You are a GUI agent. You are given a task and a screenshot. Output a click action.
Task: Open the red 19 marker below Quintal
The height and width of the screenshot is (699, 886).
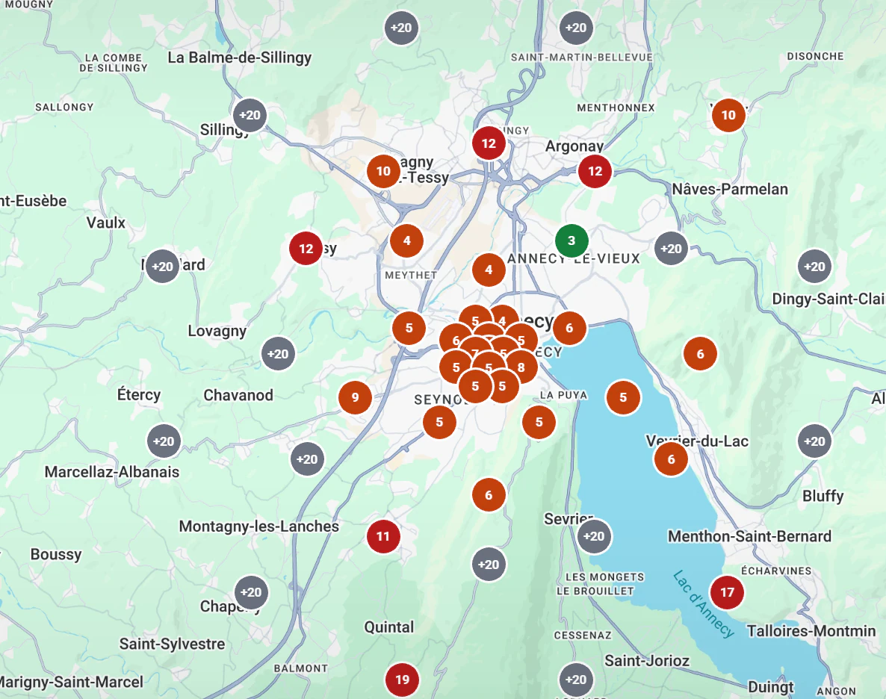(403, 680)
